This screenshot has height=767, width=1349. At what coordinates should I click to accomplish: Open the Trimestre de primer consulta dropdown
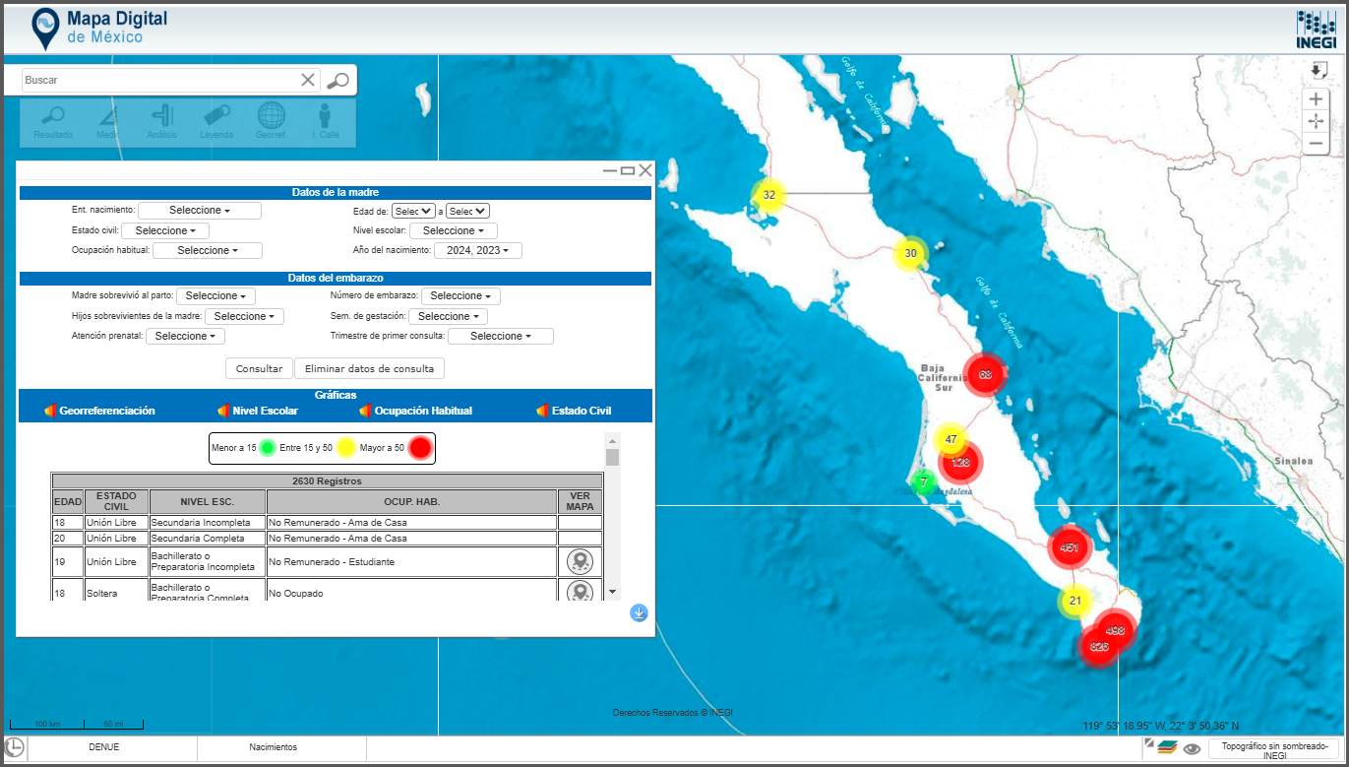pyautogui.click(x=501, y=336)
